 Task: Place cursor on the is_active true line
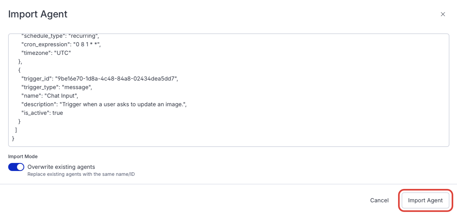pos(42,113)
